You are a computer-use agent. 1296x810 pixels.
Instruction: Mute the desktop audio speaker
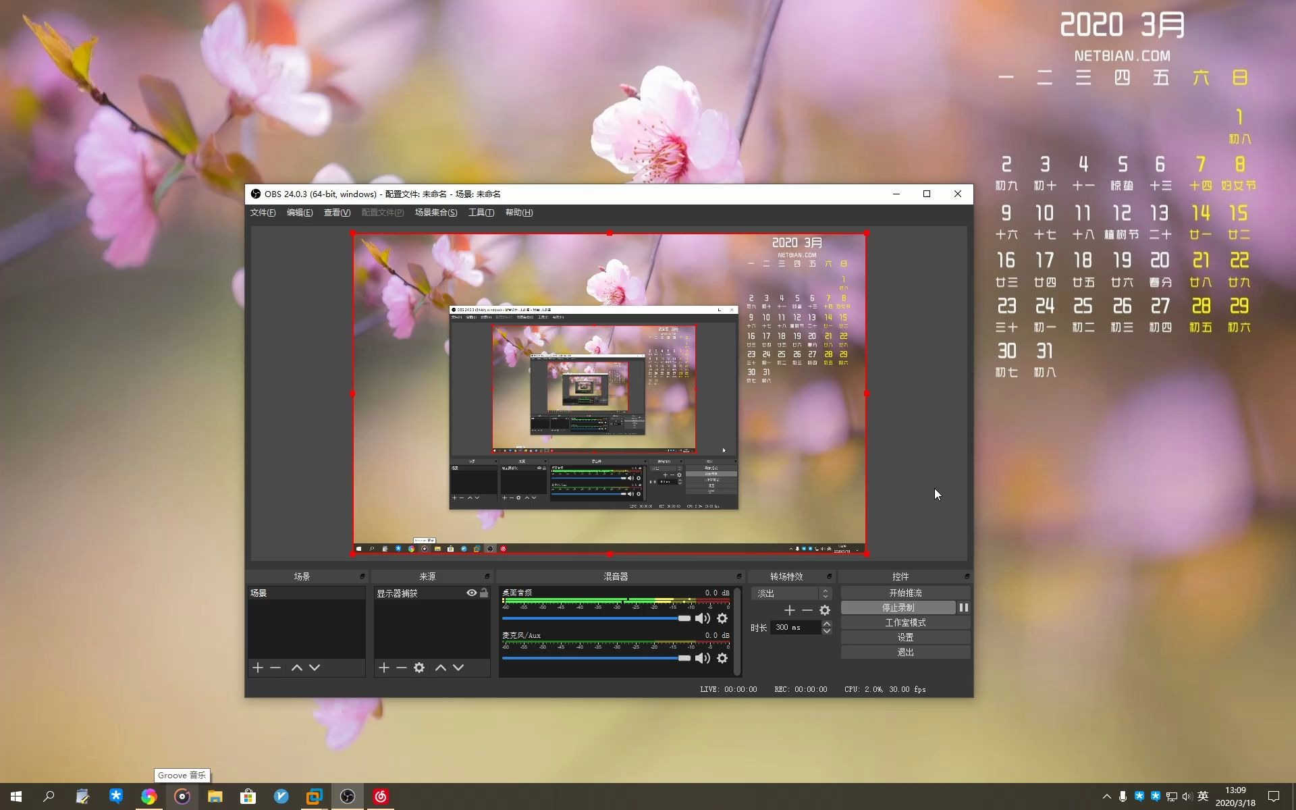(x=703, y=618)
